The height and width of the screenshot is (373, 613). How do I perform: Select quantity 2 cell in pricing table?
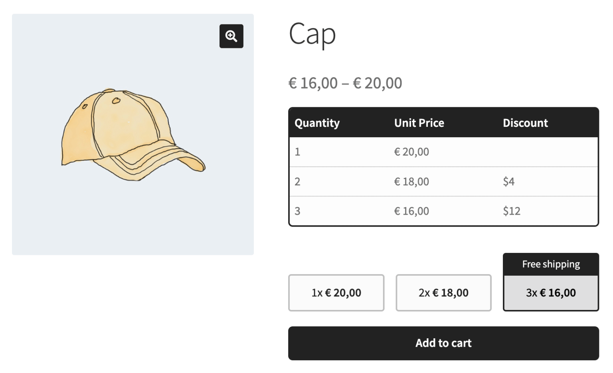point(297,182)
